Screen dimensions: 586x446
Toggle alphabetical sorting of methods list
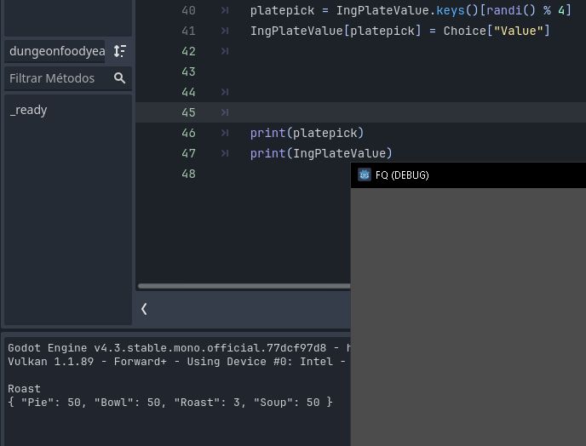119,51
